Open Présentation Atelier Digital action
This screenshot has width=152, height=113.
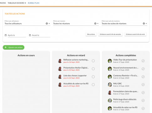click(76, 68)
